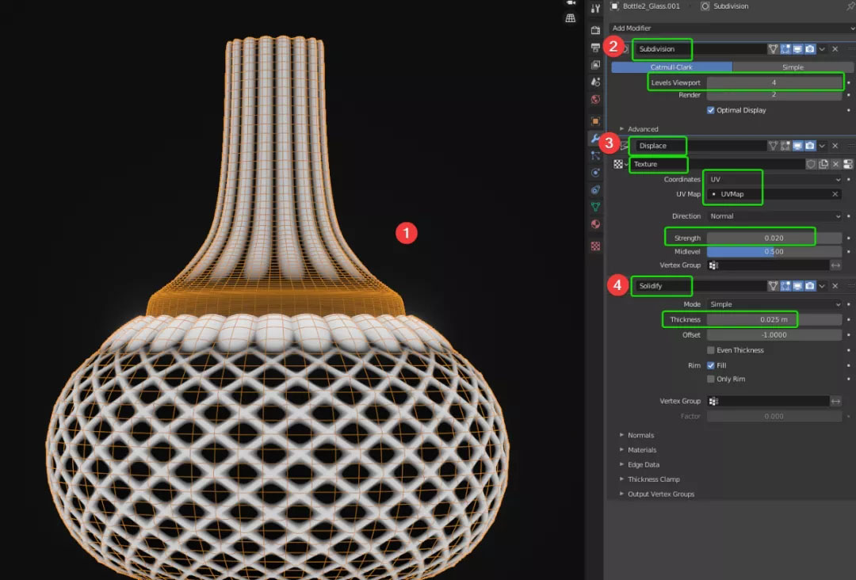
Task: Expand the Thickness Clamp section
Action: point(650,479)
